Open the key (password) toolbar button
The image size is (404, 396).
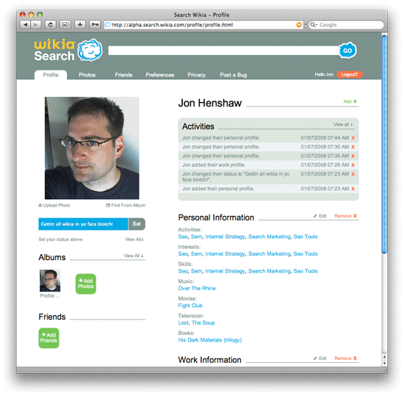coord(95,25)
